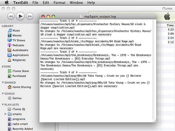Zoom the mp3gain_output.log window

(x=53, y=17)
